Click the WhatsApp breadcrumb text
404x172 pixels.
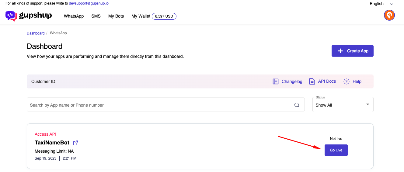[58, 33]
